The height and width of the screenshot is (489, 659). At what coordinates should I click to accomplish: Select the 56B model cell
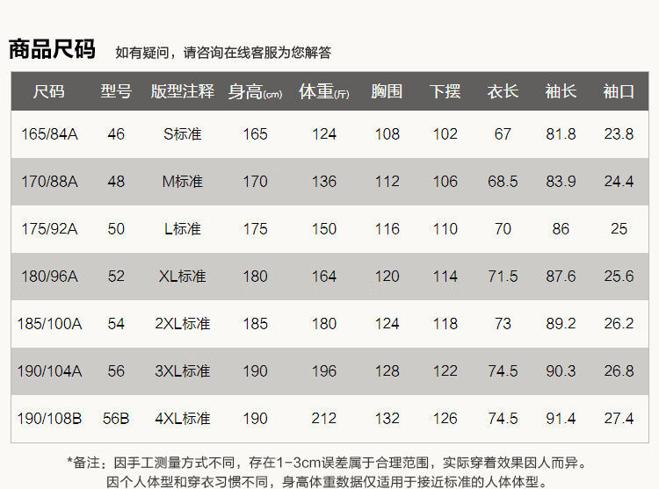pyautogui.click(x=116, y=419)
